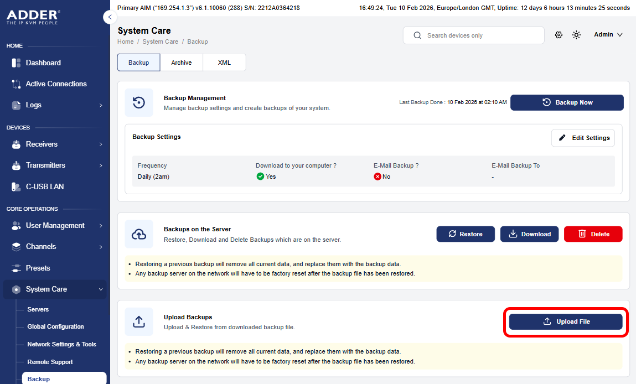Switch to the XML tab
636x384 pixels.
[x=224, y=63]
